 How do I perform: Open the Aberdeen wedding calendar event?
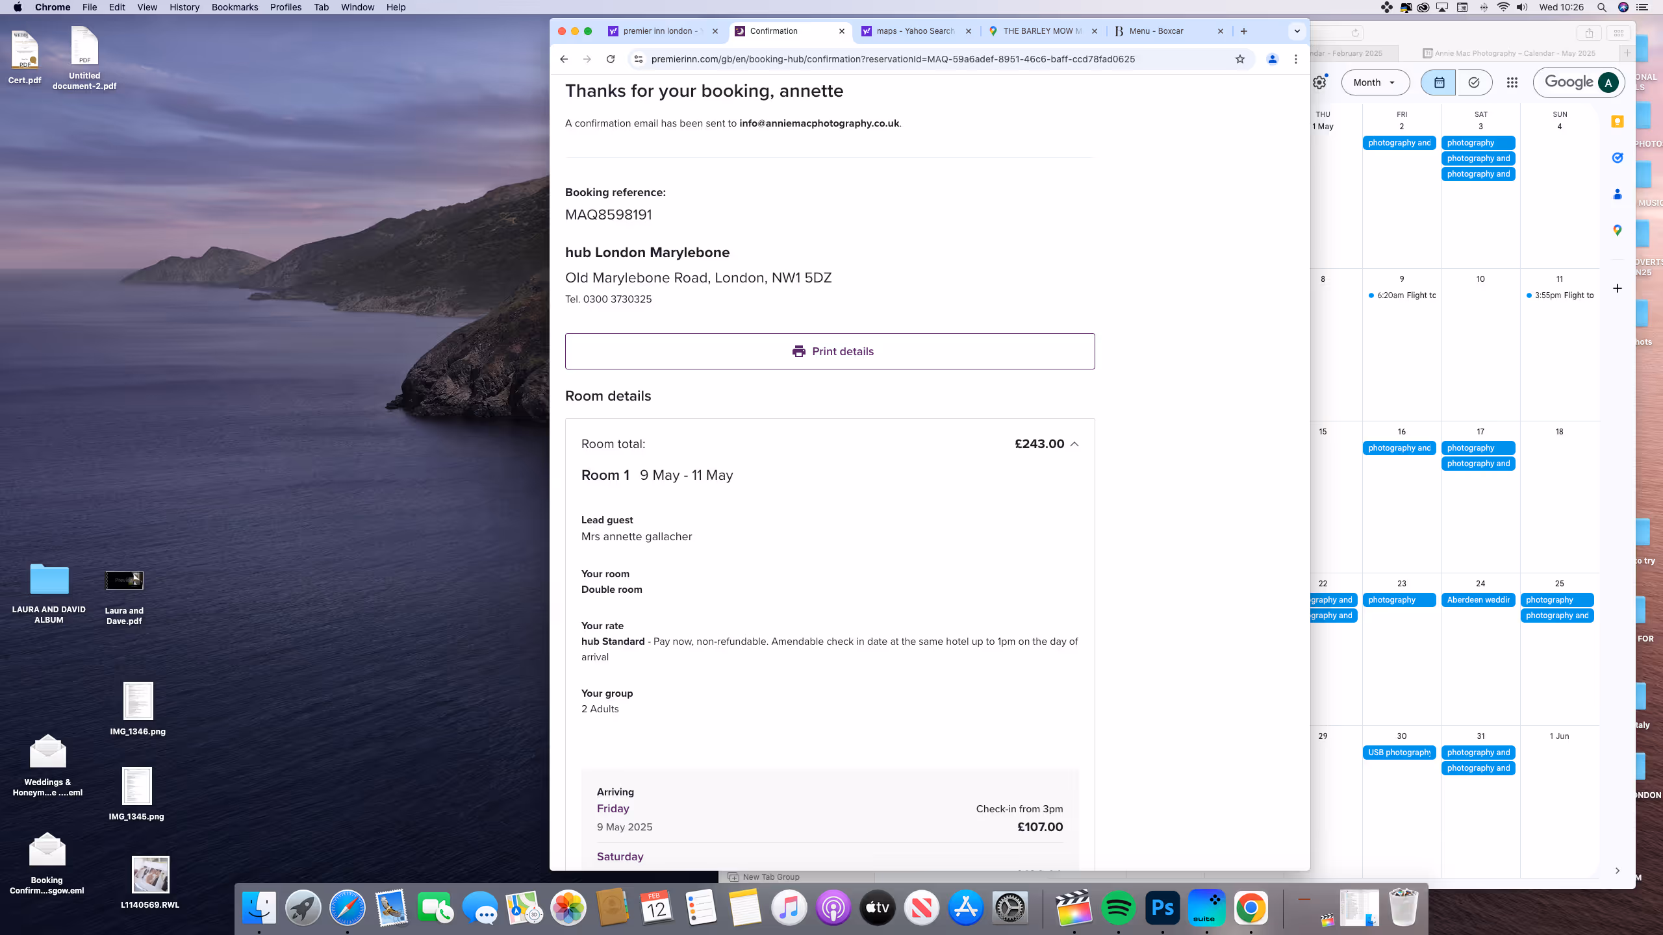point(1478,600)
